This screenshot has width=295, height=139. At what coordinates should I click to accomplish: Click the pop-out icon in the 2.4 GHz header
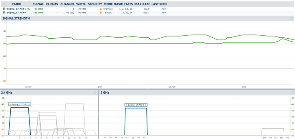pos(95,92)
